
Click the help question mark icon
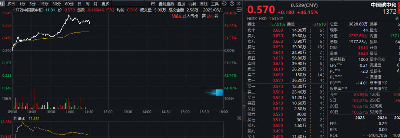[x=231, y=4]
